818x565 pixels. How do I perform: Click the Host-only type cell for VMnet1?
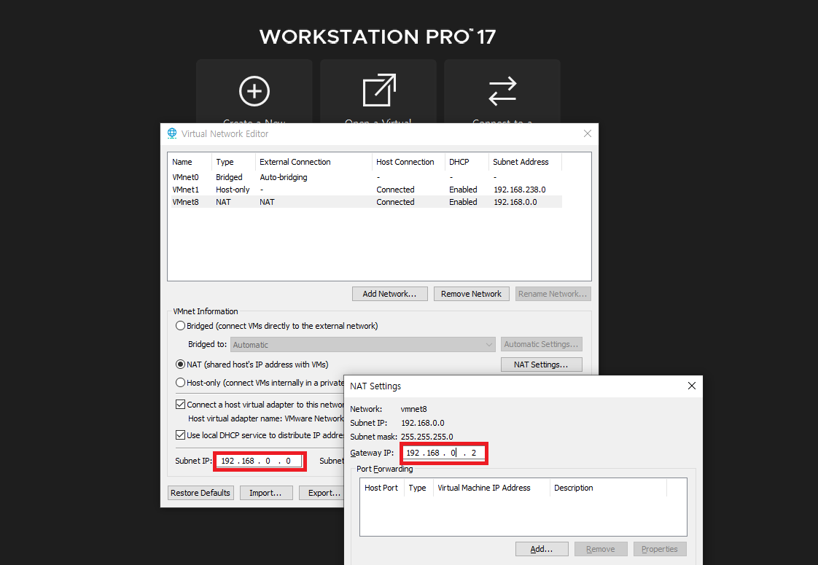tap(233, 190)
